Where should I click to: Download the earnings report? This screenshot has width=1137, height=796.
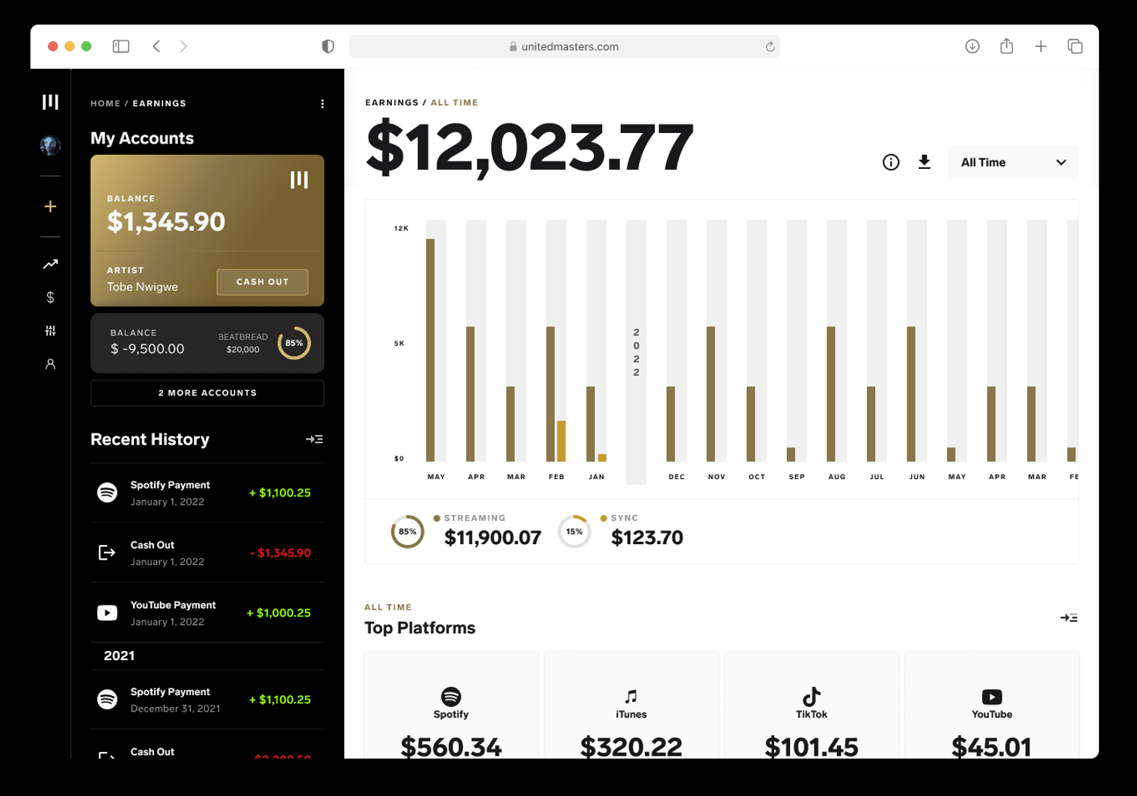click(x=925, y=162)
